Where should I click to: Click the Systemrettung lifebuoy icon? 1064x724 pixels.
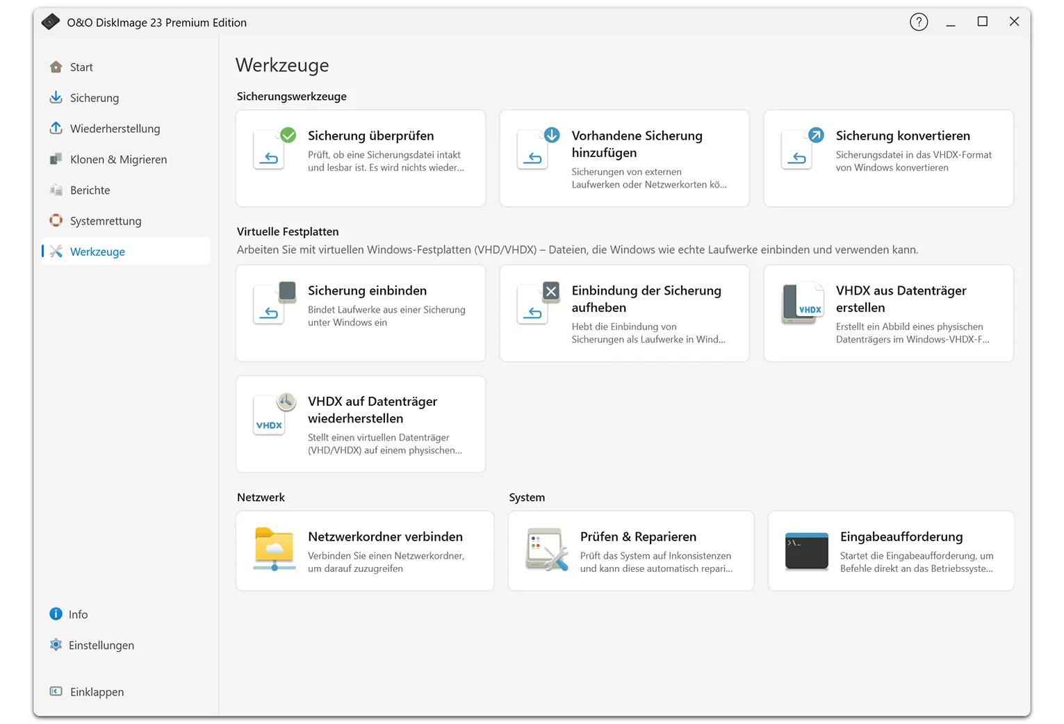[56, 220]
